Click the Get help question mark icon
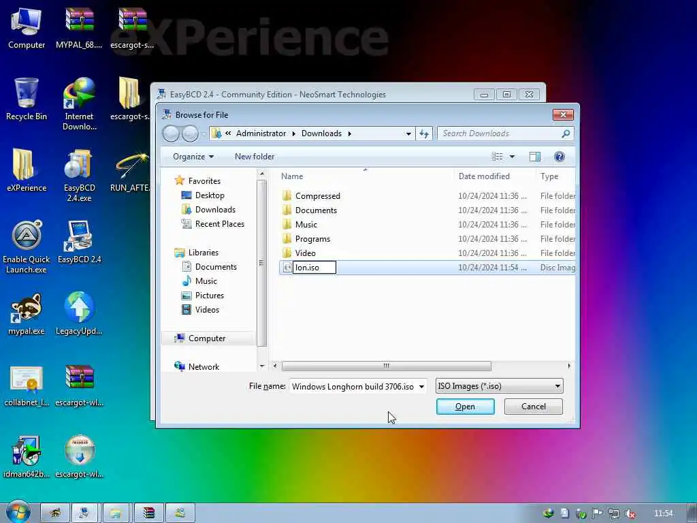 click(x=560, y=157)
